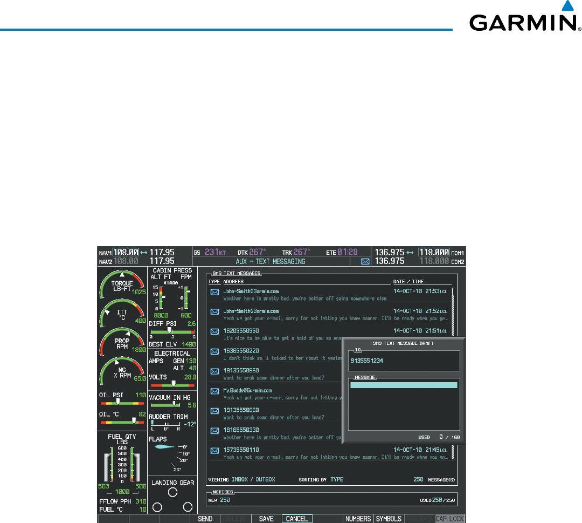The image size is (582, 523).
Task: Click the greyed PREDEFD softkey
Action: pyautogui.click(x=419, y=519)
